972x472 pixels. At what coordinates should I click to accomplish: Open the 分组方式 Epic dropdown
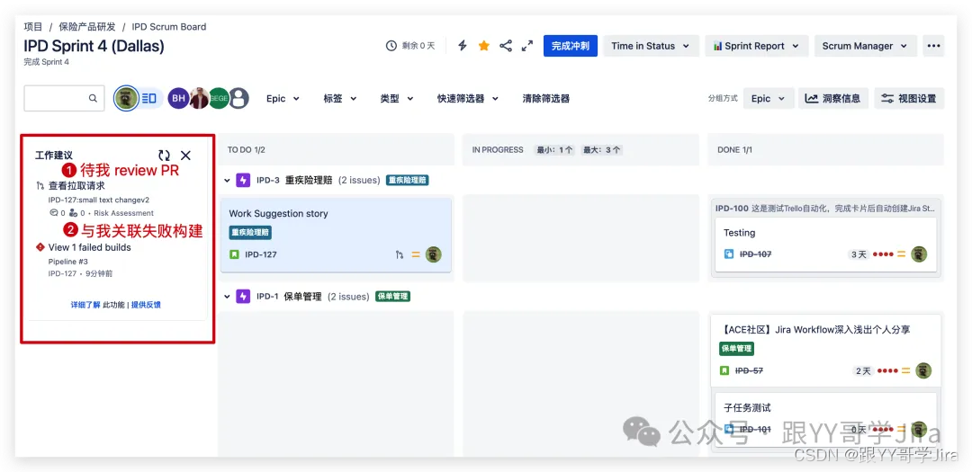click(x=768, y=98)
